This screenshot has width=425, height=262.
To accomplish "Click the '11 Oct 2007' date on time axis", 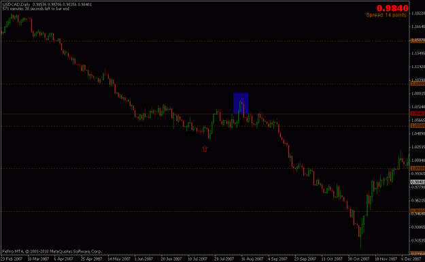I will pyautogui.click(x=332, y=259).
